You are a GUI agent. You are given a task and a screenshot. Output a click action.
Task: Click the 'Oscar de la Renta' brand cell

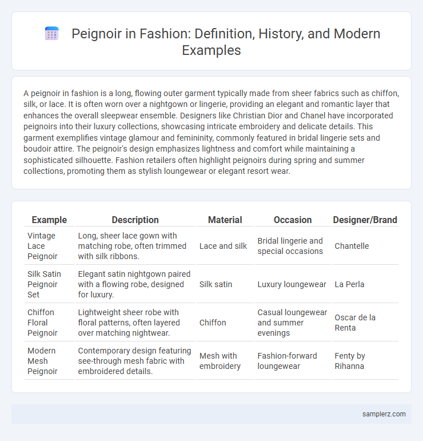click(x=365, y=323)
